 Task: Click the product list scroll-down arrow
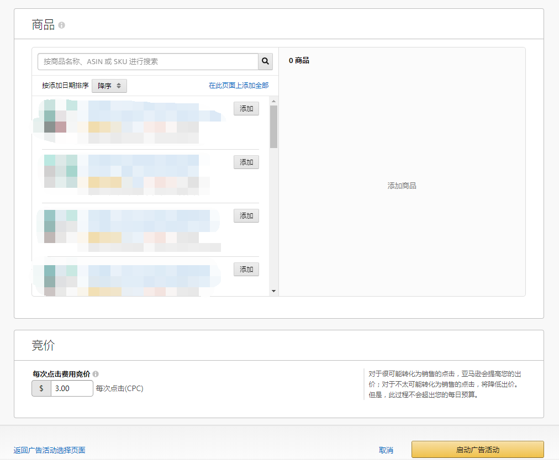coord(273,291)
